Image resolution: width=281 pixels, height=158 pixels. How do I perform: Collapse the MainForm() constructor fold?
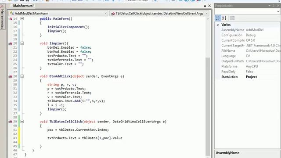coord(22,18)
